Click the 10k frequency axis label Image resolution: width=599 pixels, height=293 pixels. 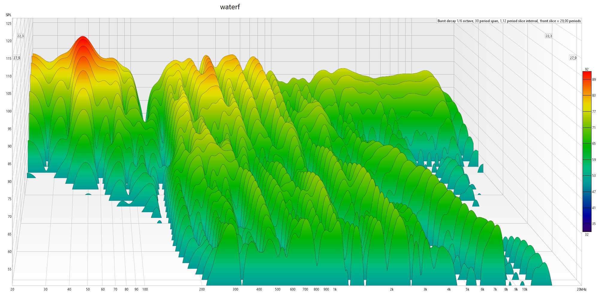[x=525, y=289]
